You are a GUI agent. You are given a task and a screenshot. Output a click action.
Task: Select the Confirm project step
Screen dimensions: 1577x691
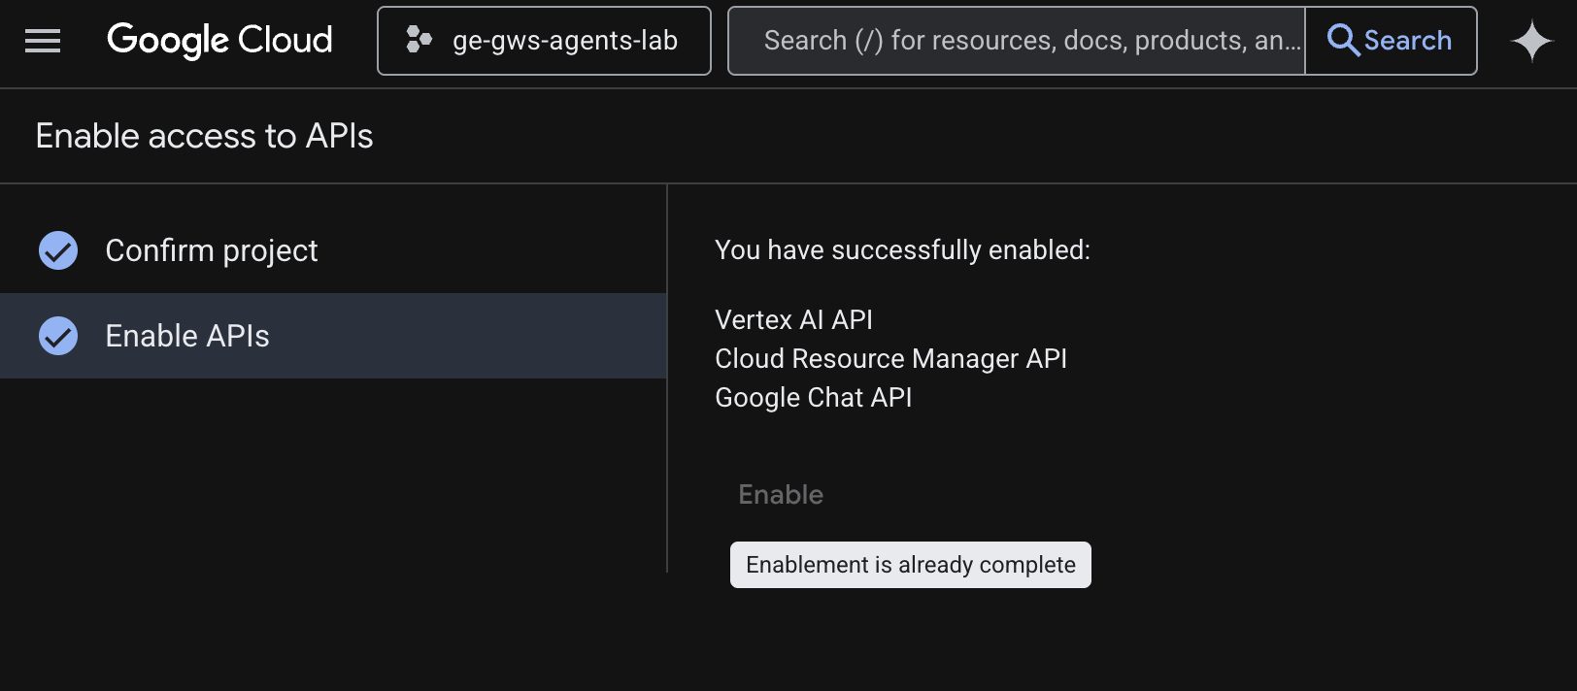212,250
